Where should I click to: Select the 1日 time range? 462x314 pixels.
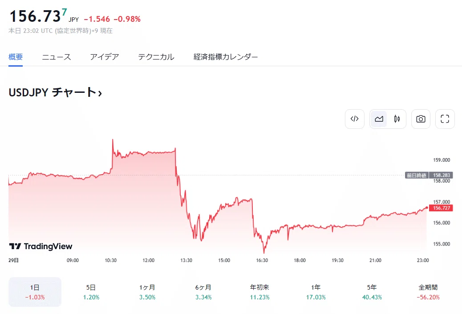[x=35, y=292]
